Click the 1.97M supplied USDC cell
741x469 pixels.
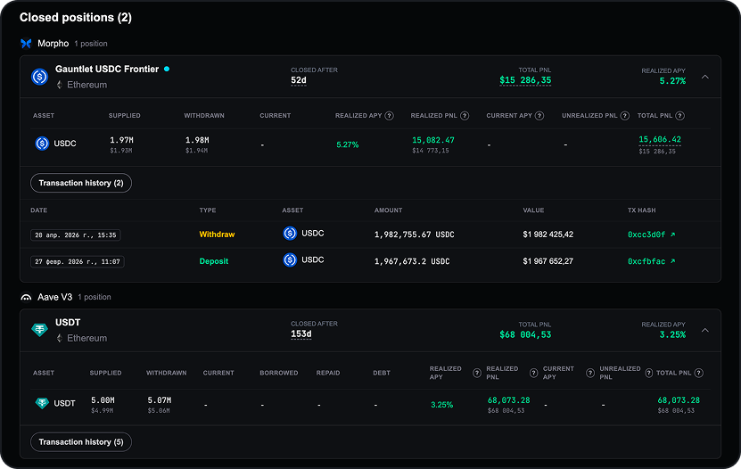point(121,140)
